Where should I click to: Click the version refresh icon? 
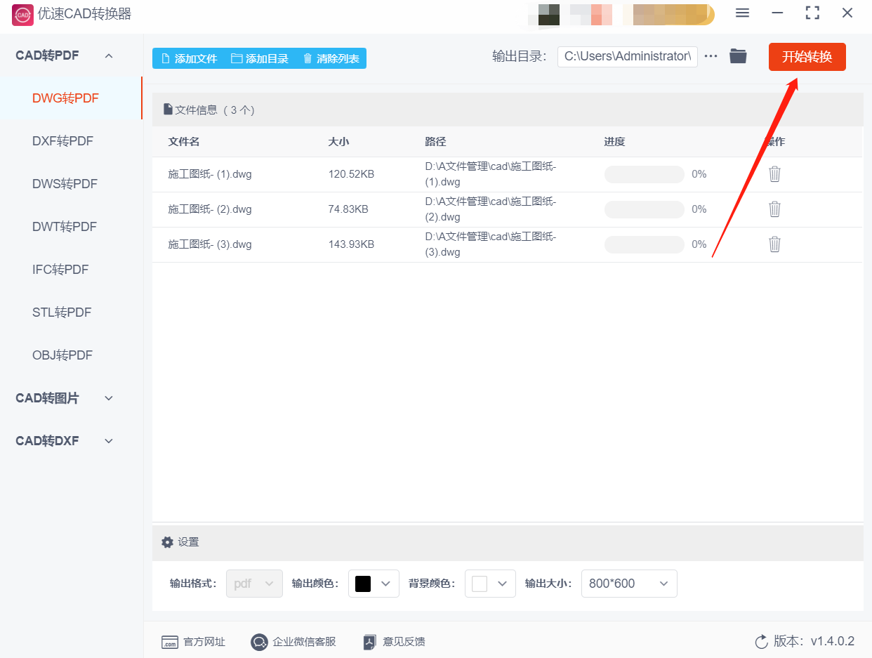[x=761, y=641]
